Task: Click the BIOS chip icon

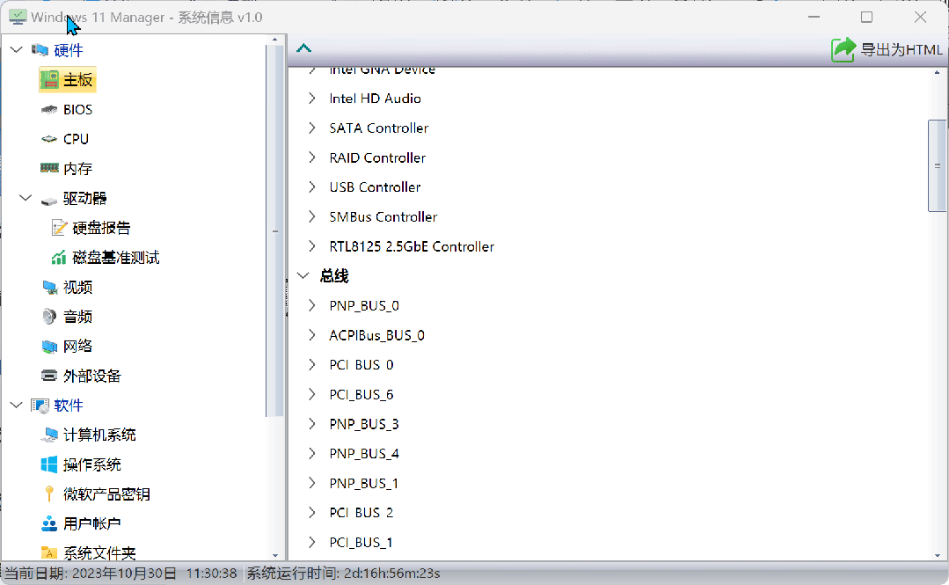Action: pos(49,110)
